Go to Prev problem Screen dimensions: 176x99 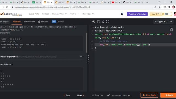point(67,95)
